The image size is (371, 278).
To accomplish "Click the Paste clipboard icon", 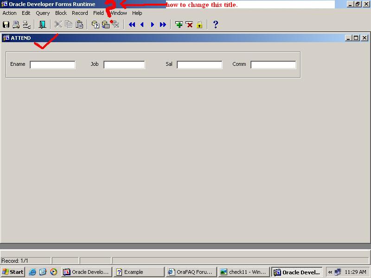I will click(x=79, y=25).
